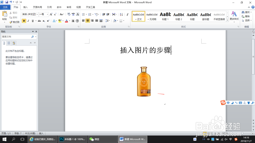255x143 pixels.
Task: Click the Save icon in quick access toolbar
Action: coord(7,2)
